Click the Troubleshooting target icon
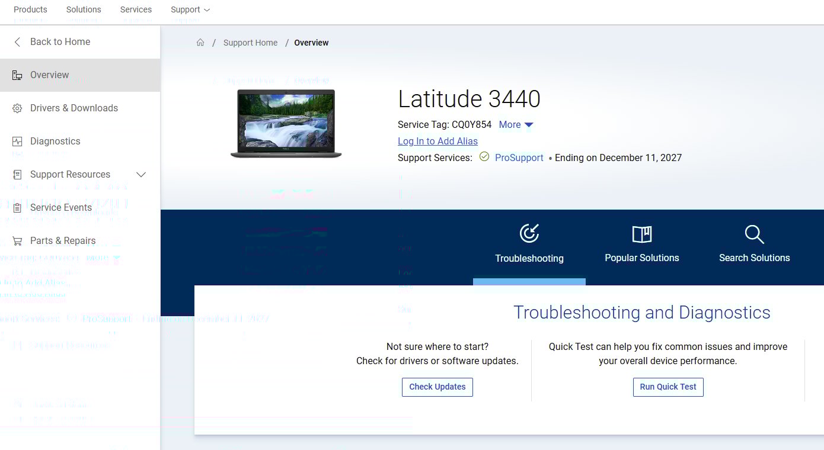The image size is (824, 450). click(x=529, y=233)
